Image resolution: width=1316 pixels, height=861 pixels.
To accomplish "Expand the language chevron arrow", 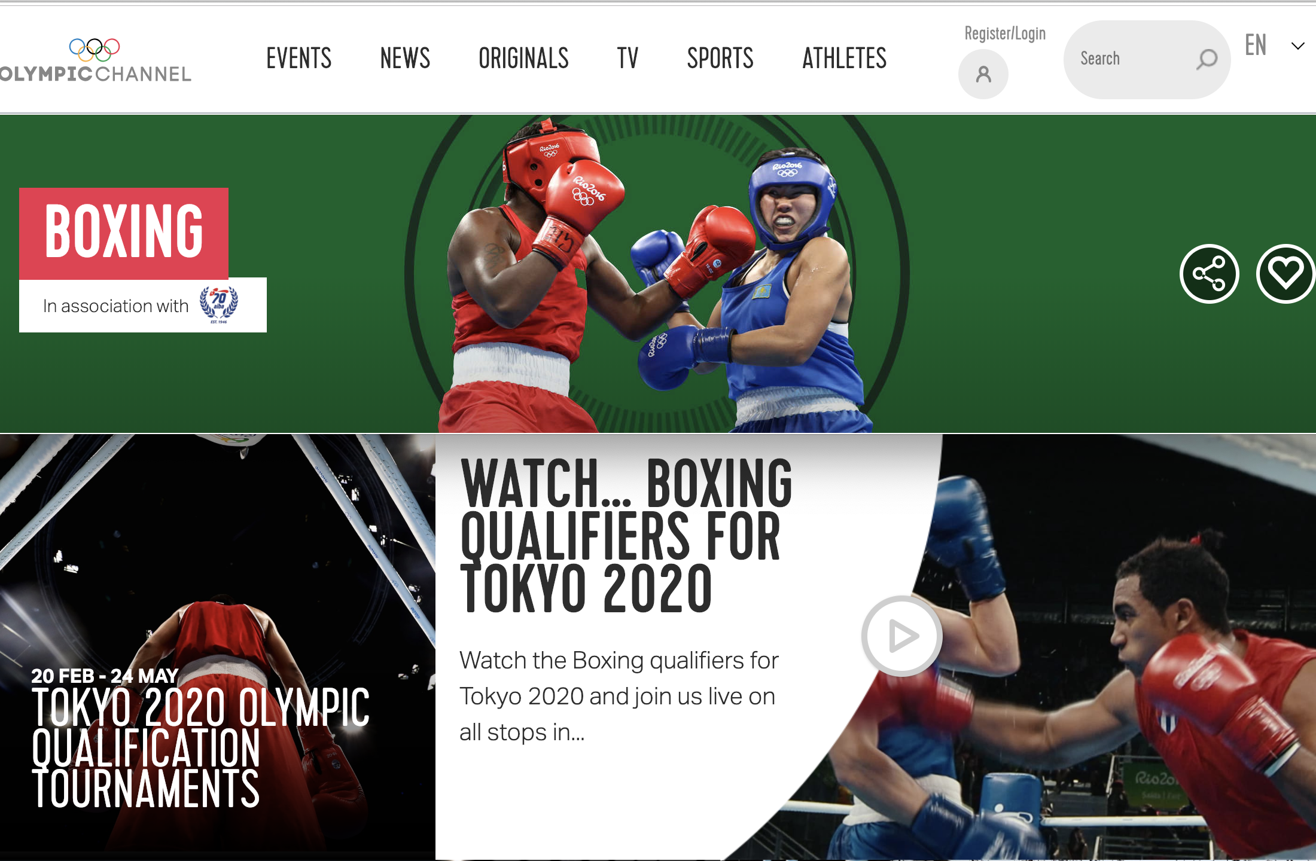I will 1297,46.
